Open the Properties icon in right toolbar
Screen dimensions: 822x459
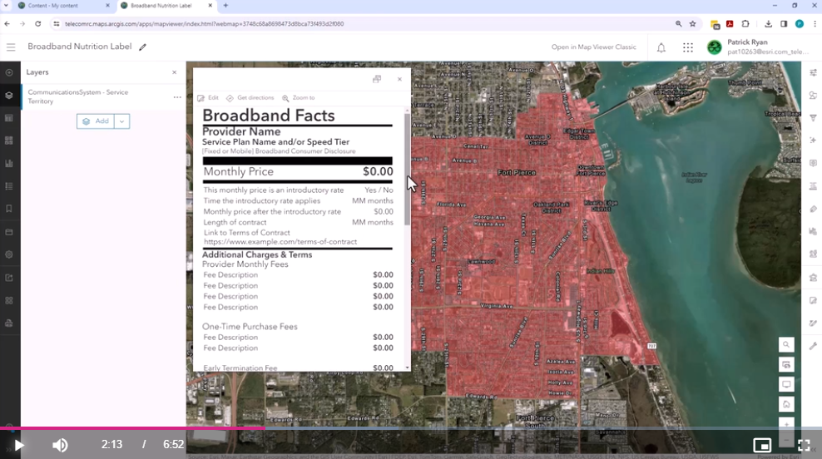[x=813, y=72]
